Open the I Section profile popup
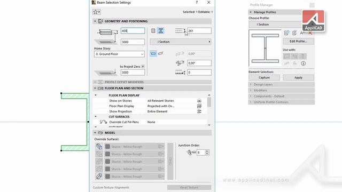342x192 pixels. [181, 42]
